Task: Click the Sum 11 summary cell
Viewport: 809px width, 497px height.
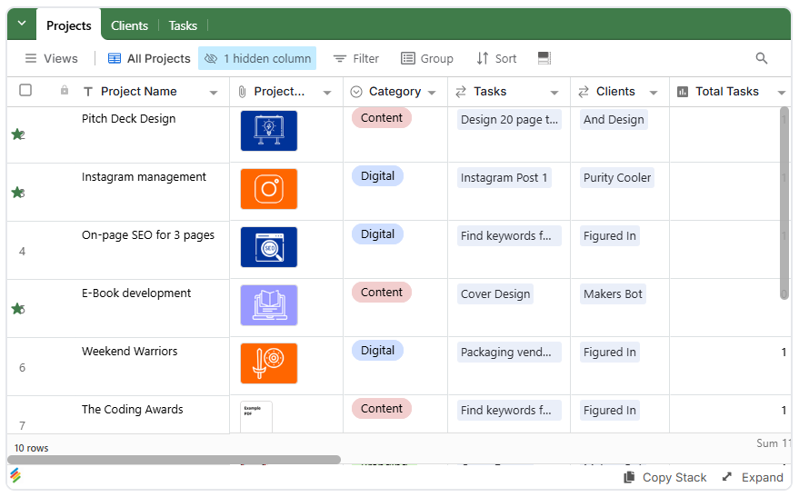Action: click(x=773, y=442)
